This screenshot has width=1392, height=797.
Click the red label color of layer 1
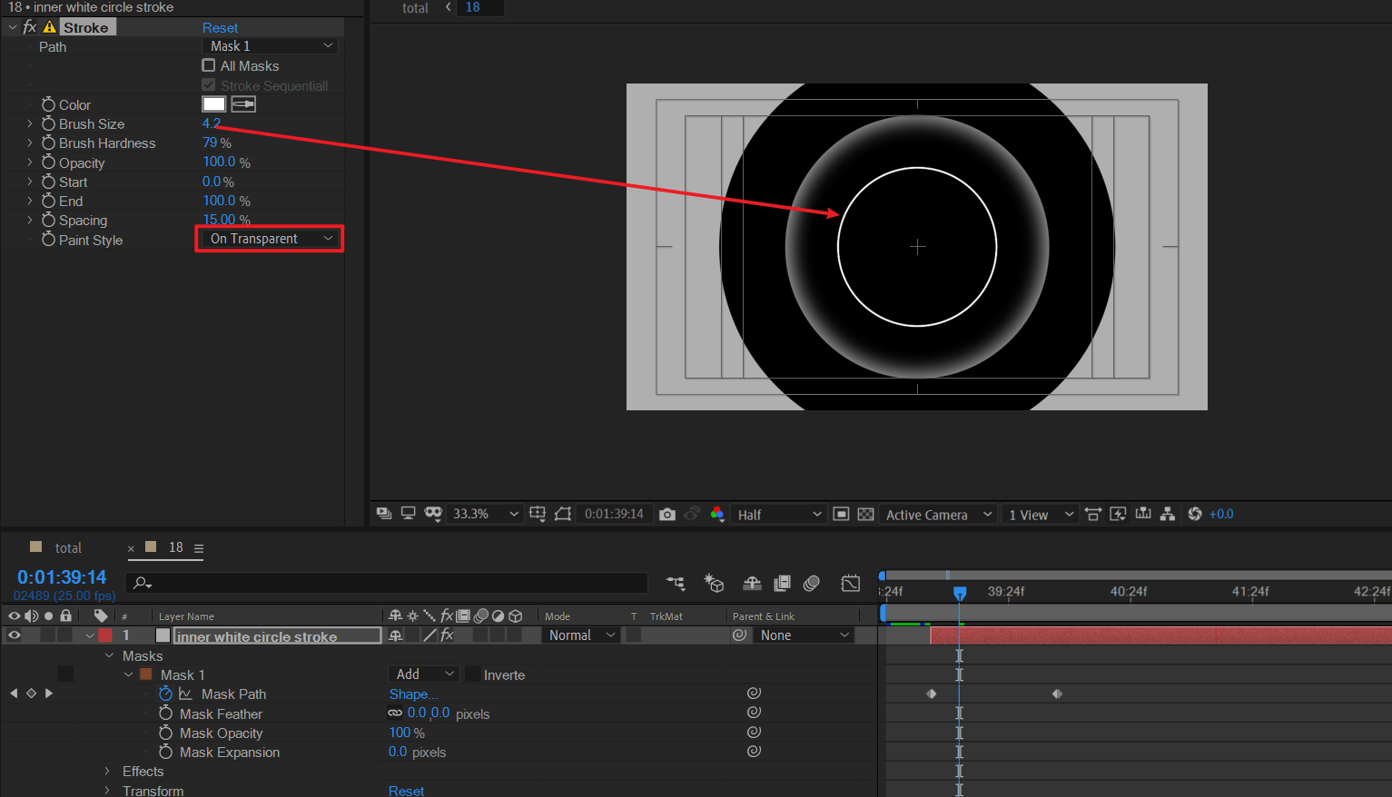pos(105,635)
